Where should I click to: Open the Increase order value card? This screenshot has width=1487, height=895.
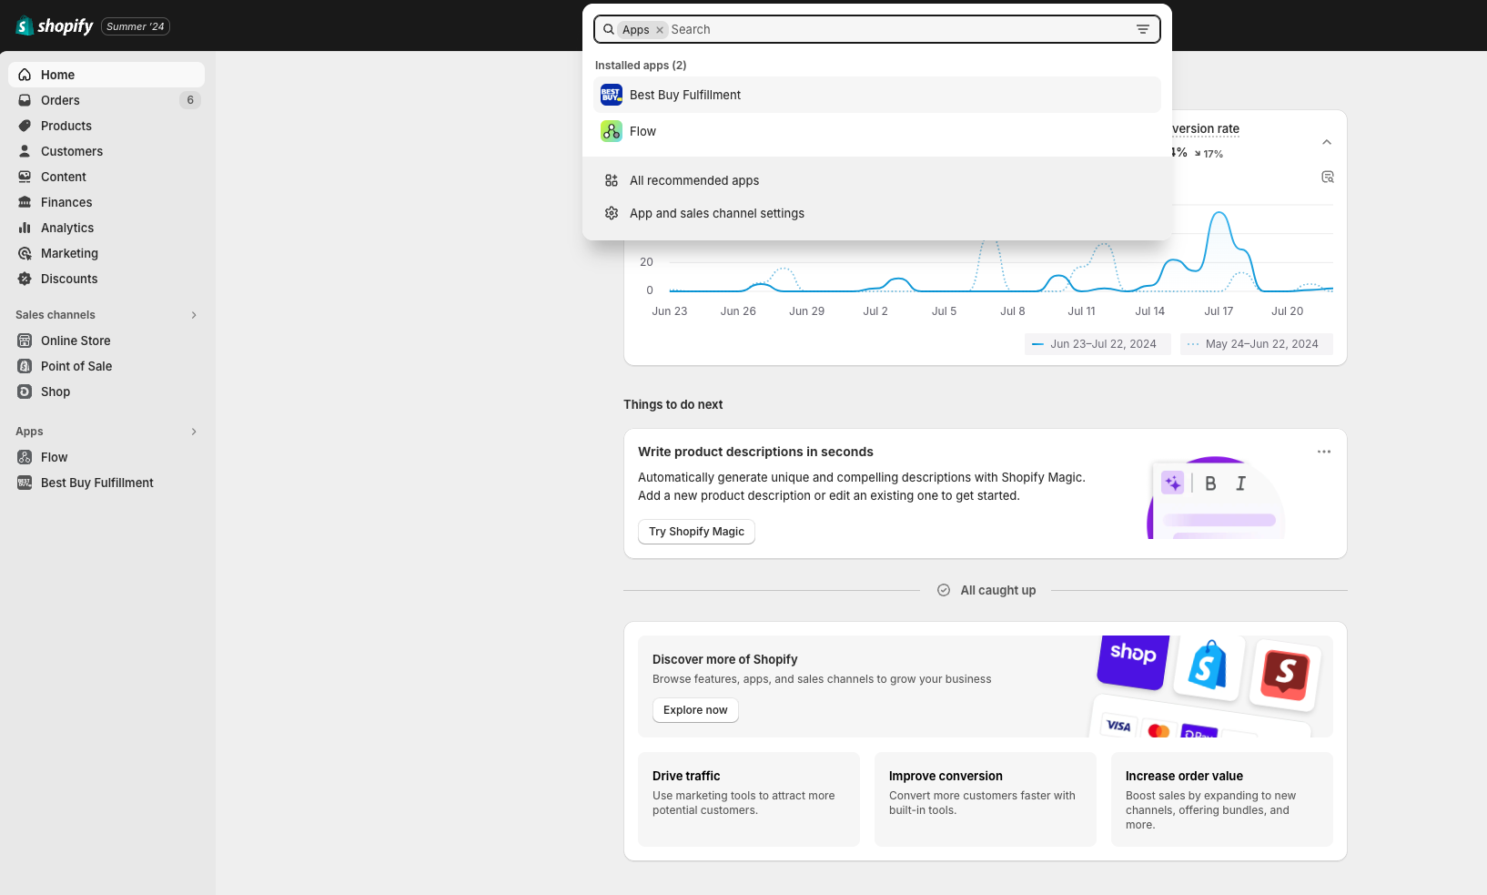[1222, 799]
